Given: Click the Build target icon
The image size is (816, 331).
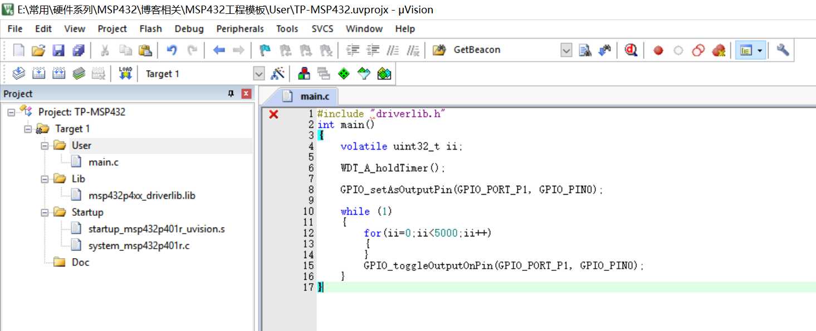Looking at the screenshot, I should tap(39, 73).
